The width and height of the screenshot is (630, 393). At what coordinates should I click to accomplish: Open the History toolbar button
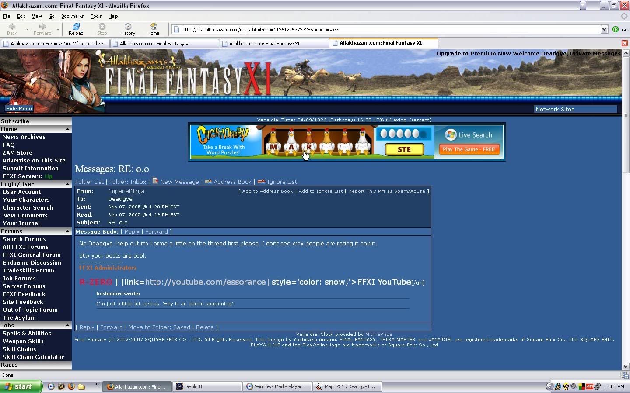(x=128, y=29)
